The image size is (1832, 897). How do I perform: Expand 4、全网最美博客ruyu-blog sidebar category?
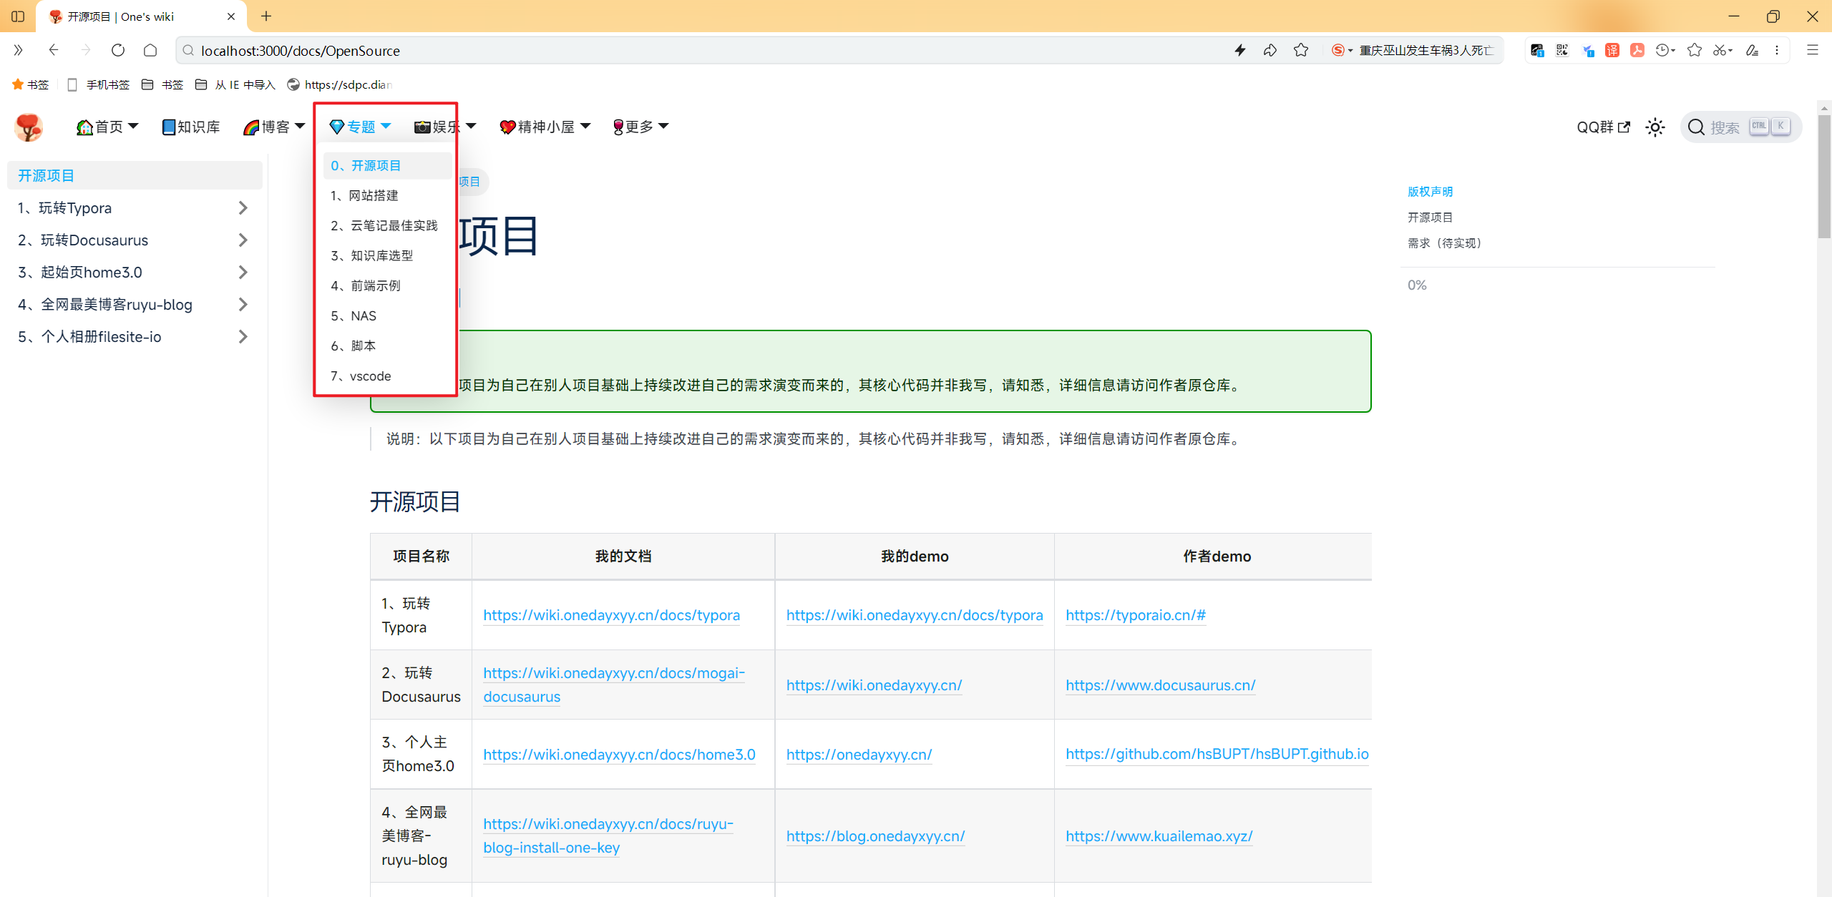click(135, 305)
